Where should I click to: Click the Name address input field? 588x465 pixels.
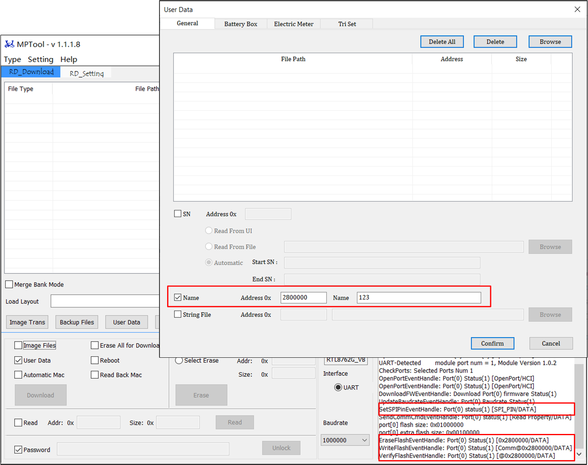pyautogui.click(x=303, y=298)
